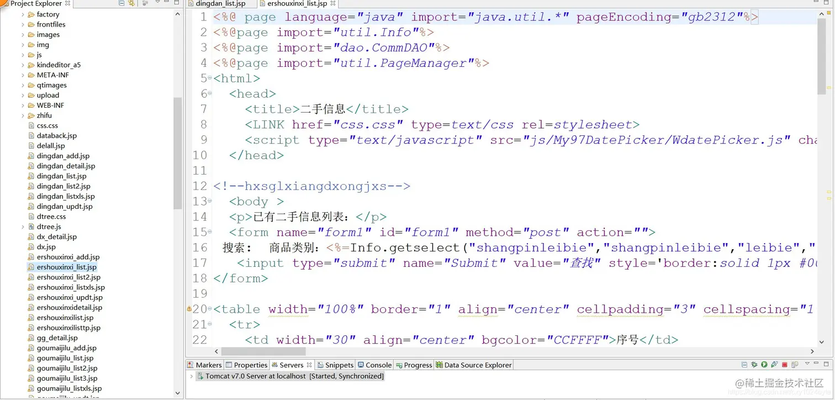Image resolution: width=835 pixels, height=400 pixels.
Task: Click the warning marker on line 20
Action: [x=189, y=309]
